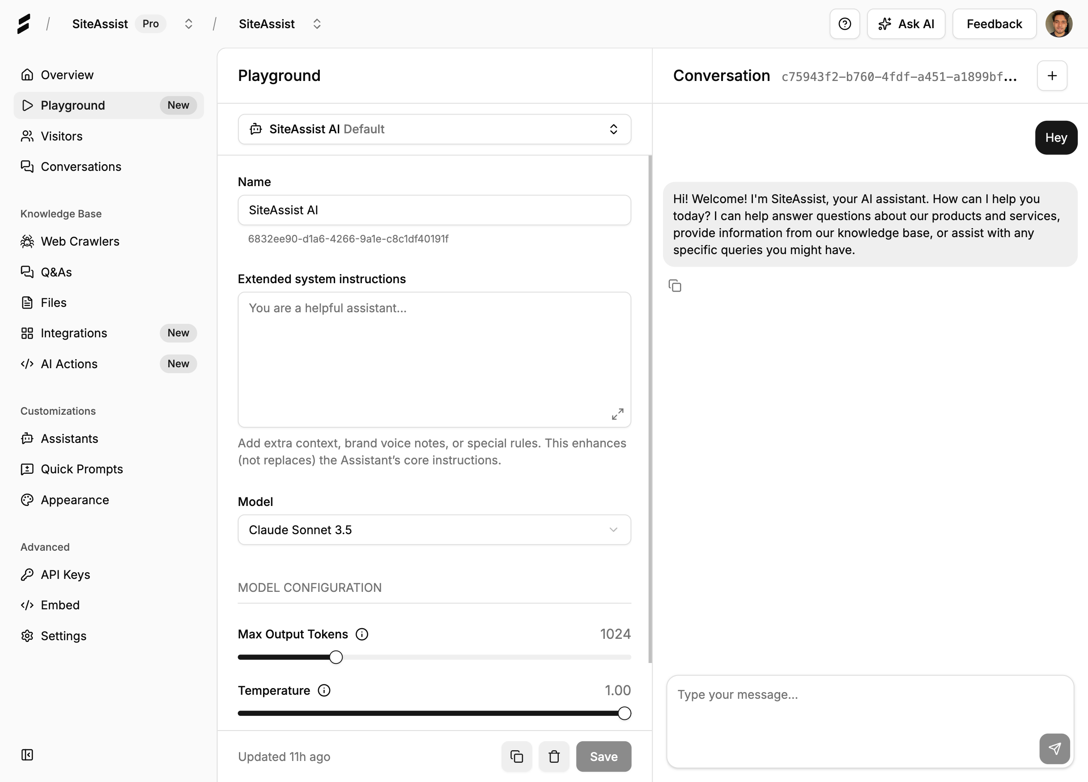Start a new conversation with plus icon

pos(1052,76)
